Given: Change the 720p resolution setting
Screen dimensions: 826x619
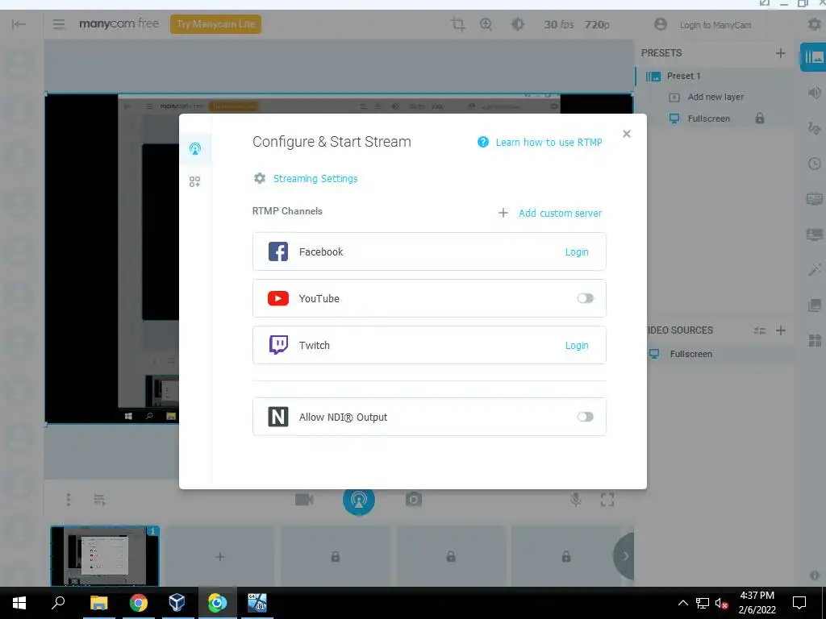Looking at the screenshot, I should 597,25.
